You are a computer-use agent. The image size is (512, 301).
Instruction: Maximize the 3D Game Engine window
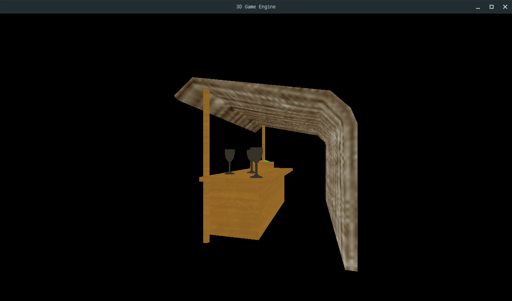(491, 7)
